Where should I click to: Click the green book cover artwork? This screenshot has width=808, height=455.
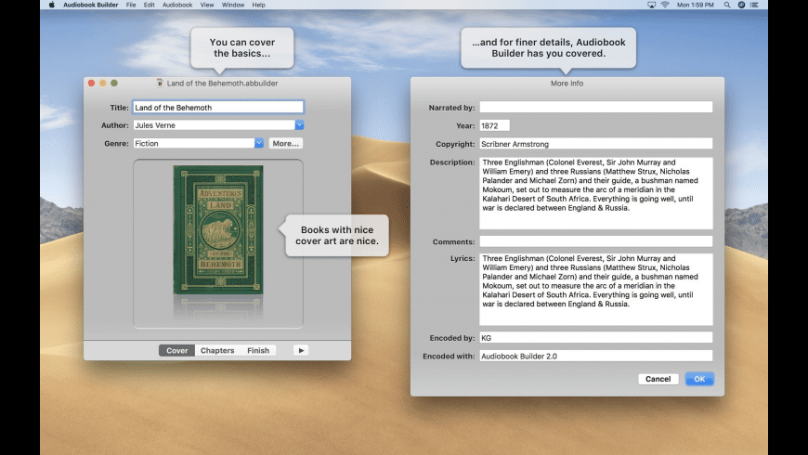(x=218, y=229)
